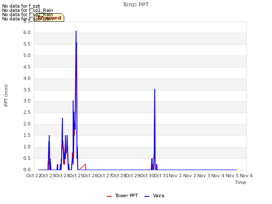Click the Vaira legend entry

(154, 195)
